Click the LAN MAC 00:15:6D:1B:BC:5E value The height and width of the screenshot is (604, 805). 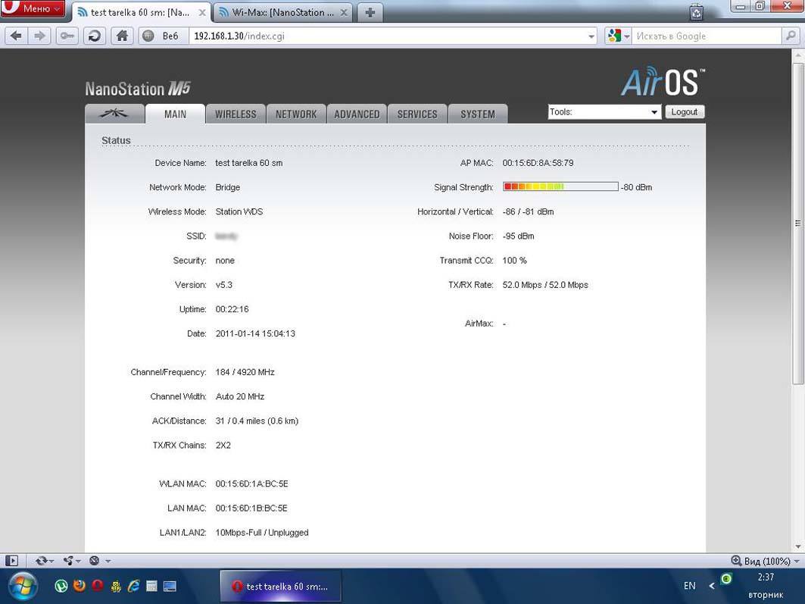pos(251,508)
